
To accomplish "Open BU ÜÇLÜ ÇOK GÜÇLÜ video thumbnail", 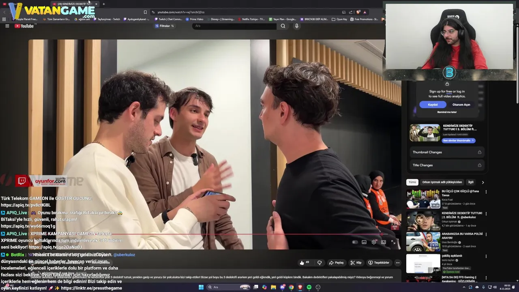I will [x=423, y=199].
